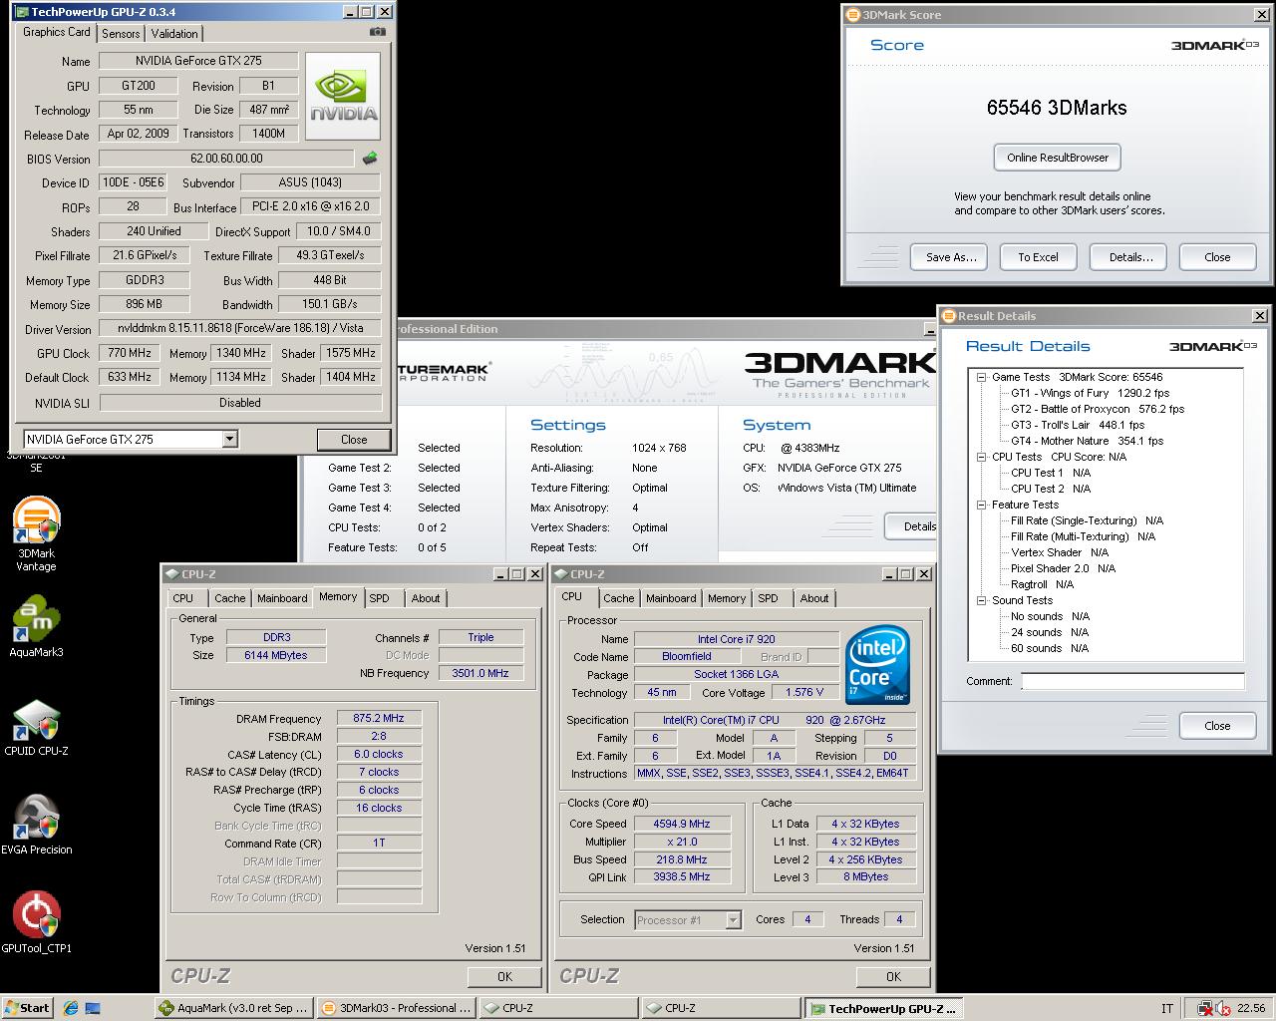Open the Processor #1 selection dropdown
The width and height of the screenshot is (1276, 1021).
click(733, 920)
